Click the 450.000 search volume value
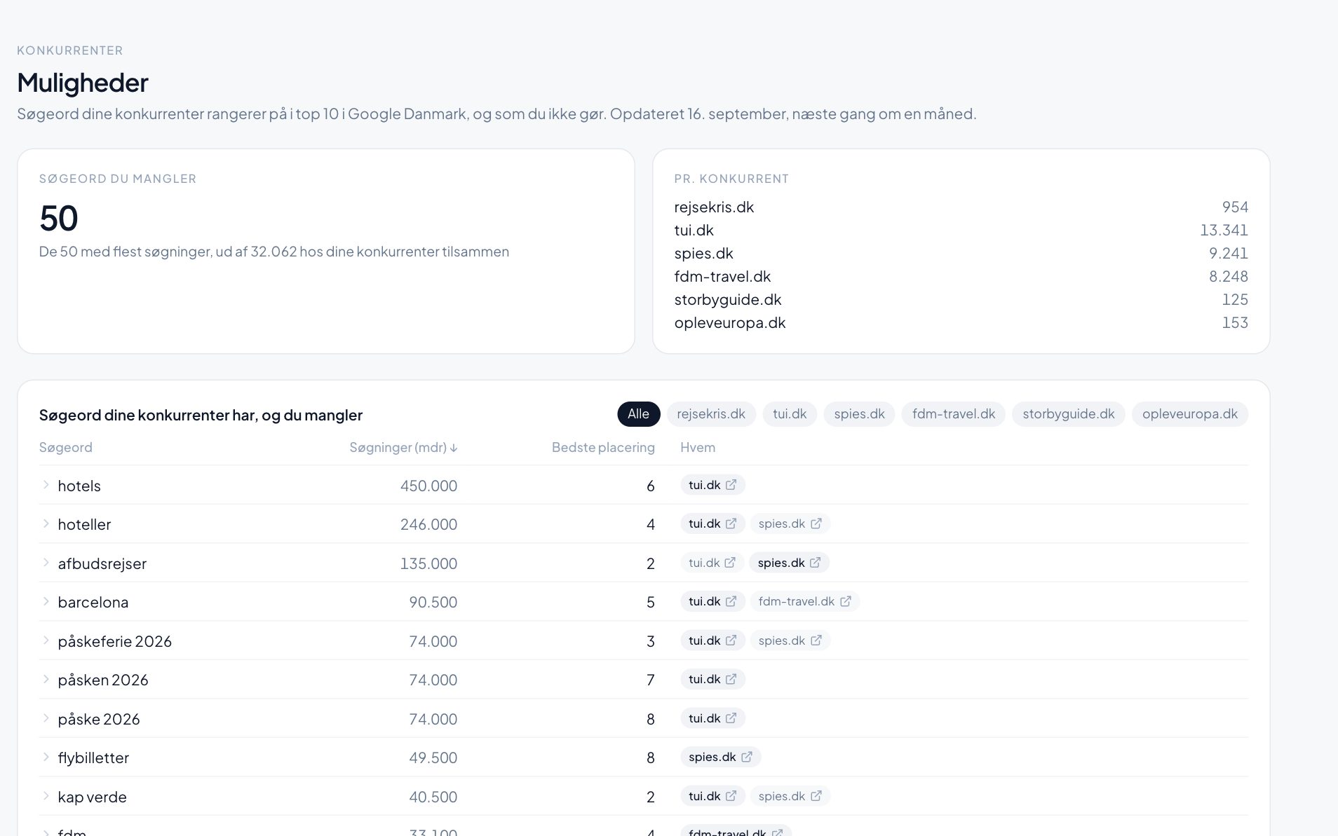 tap(428, 486)
